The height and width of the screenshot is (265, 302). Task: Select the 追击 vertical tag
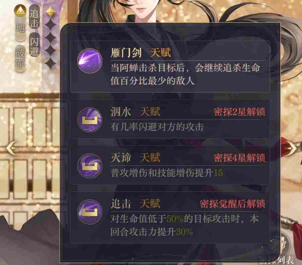(34, 17)
